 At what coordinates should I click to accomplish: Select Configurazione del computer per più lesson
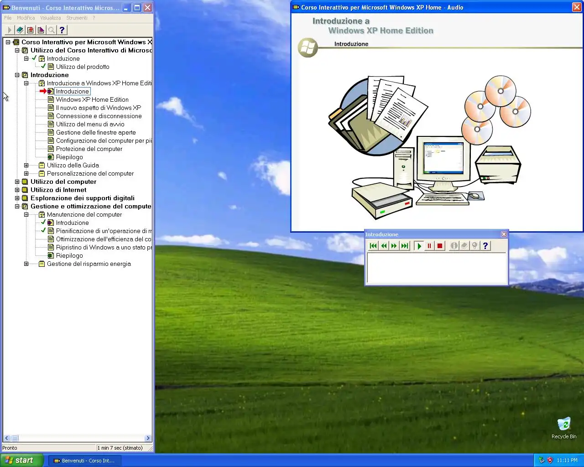click(x=104, y=140)
